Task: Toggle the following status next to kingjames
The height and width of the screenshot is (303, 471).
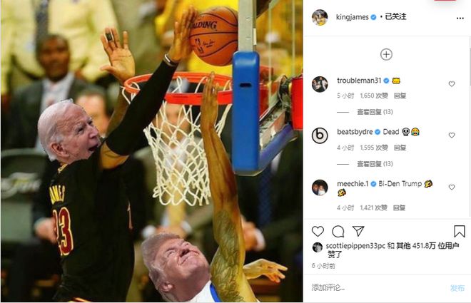Action: coord(395,17)
